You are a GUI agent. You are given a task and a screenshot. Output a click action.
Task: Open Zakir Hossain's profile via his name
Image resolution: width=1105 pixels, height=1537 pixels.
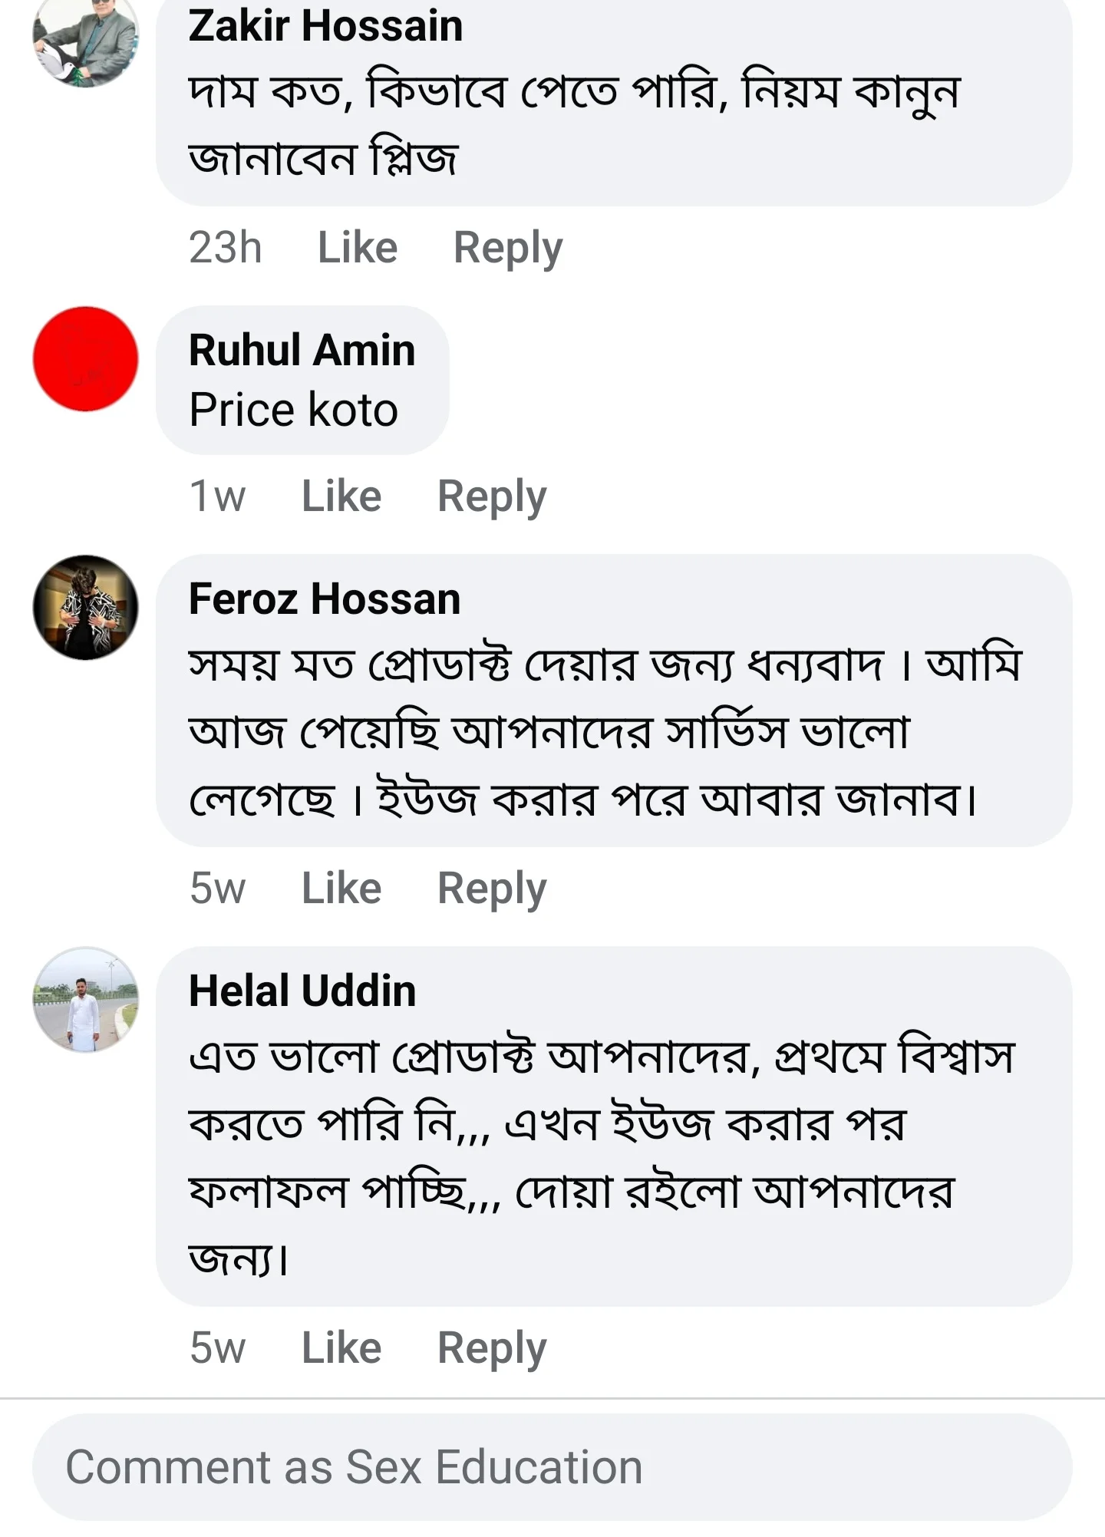[x=325, y=27]
